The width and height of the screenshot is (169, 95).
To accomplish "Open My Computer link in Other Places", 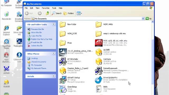I will coord(36,65).
